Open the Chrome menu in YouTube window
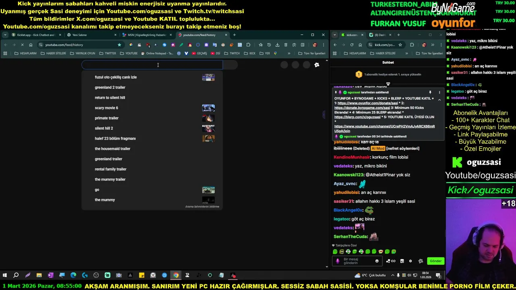516x290 pixels. click(x=323, y=45)
